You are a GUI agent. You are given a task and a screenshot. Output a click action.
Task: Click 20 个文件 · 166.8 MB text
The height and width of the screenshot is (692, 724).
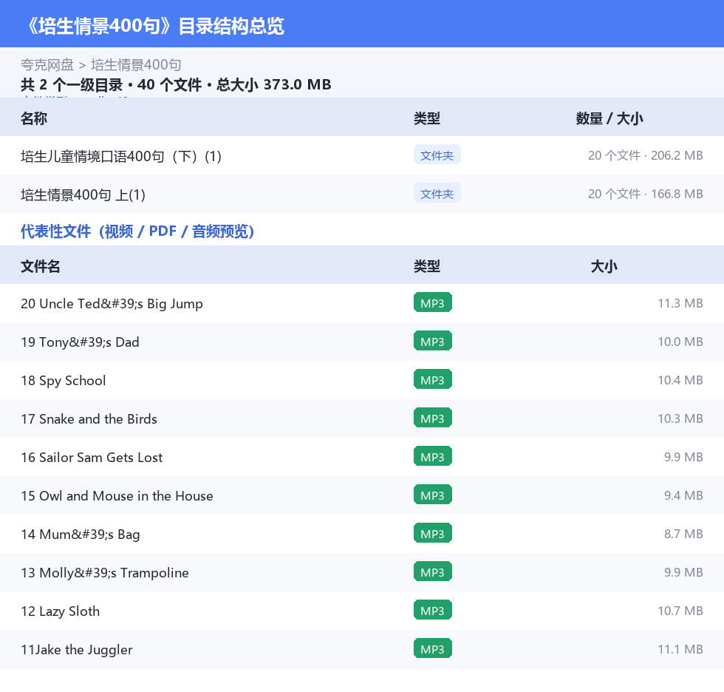pyautogui.click(x=646, y=194)
